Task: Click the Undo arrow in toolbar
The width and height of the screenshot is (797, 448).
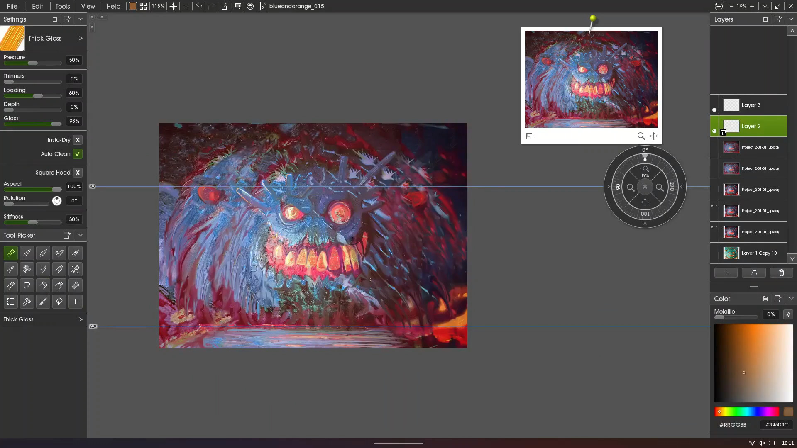Action: click(x=199, y=6)
